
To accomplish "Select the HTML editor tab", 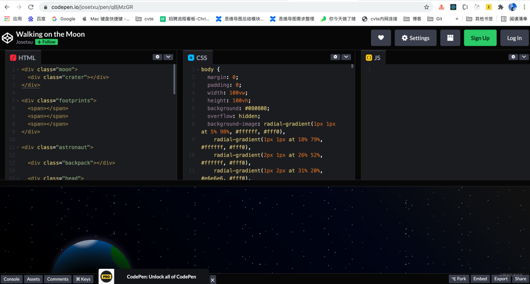I will 23,58.
